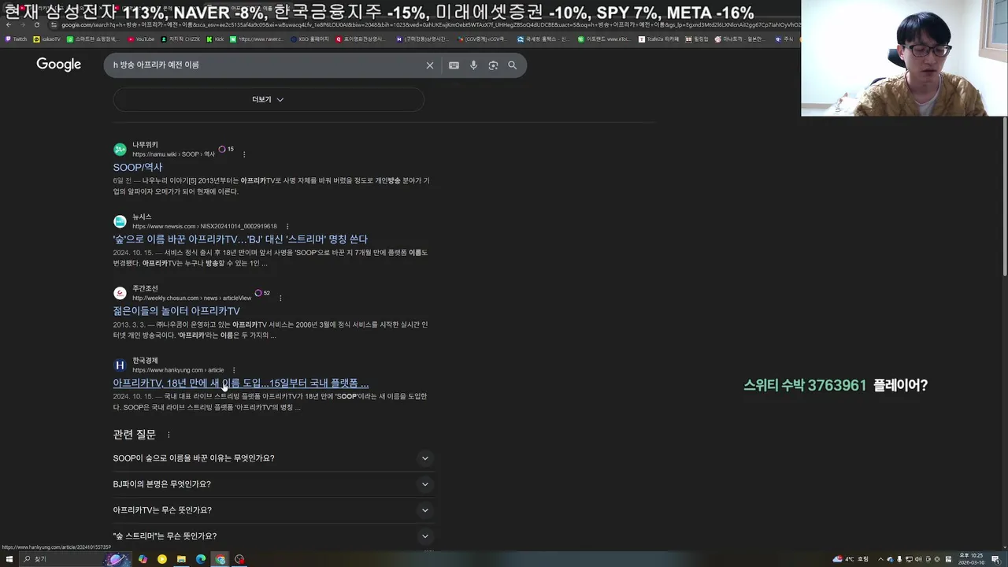Click the weekly.chosun.com breadcrumb URL
This screenshot has height=567, width=1008.
(191, 298)
